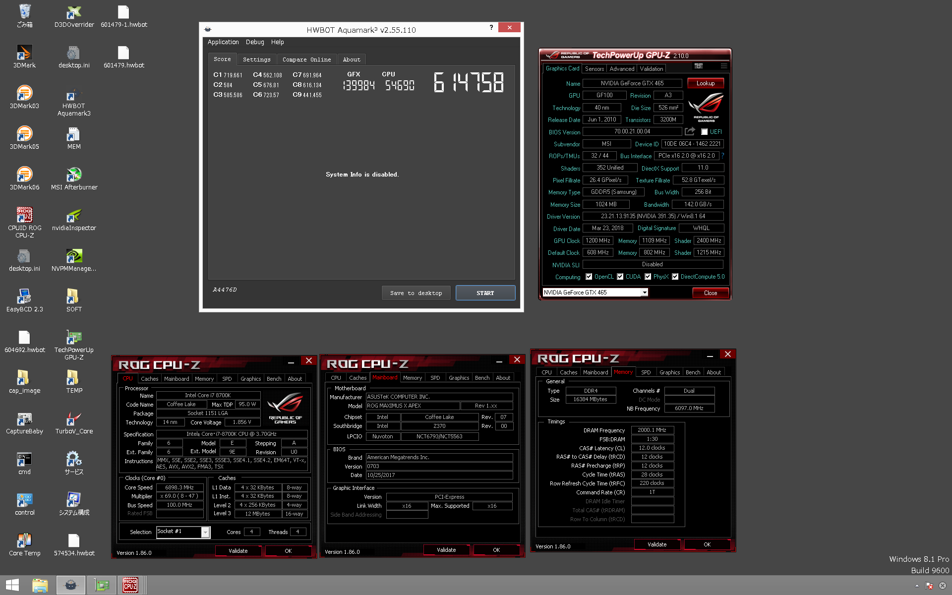Switch to the Settings tab in Aquamark3

pyautogui.click(x=257, y=59)
